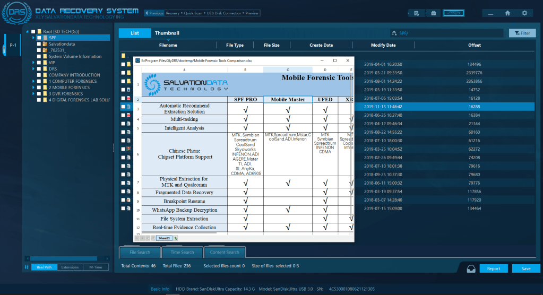The height and width of the screenshot is (295, 543).
Task: Expand the VIP folder in tree
Action: [33, 63]
